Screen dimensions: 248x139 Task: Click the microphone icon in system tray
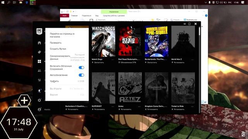pos(209,2)
